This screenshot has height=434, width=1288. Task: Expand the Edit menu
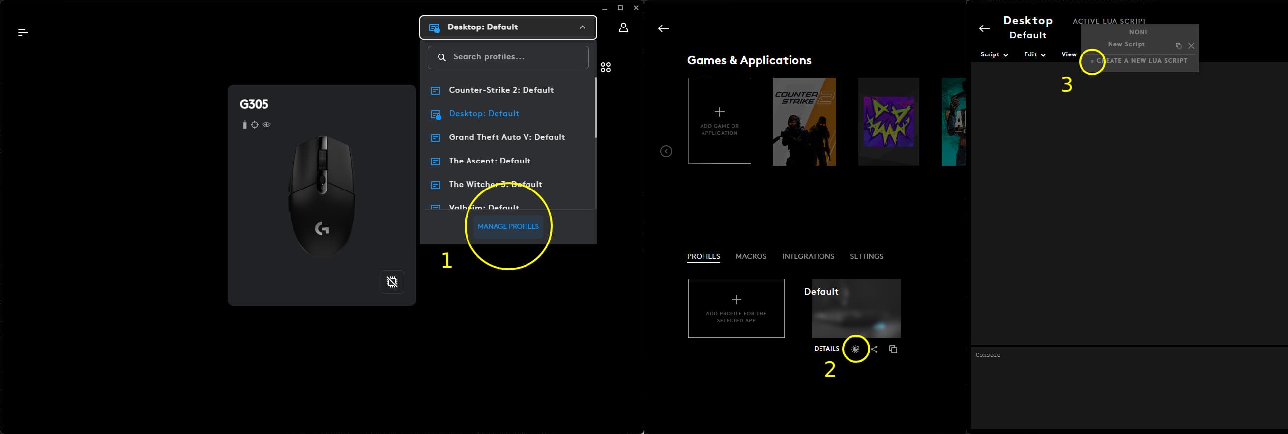[x=1034, y=54]
